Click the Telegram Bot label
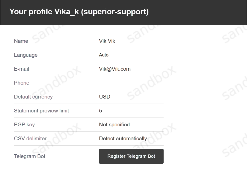The width and height of the screenshot is (247, 175). coord(30,156)
